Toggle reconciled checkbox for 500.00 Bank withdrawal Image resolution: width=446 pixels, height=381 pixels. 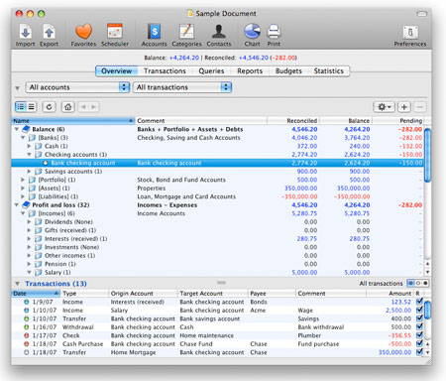419,326
